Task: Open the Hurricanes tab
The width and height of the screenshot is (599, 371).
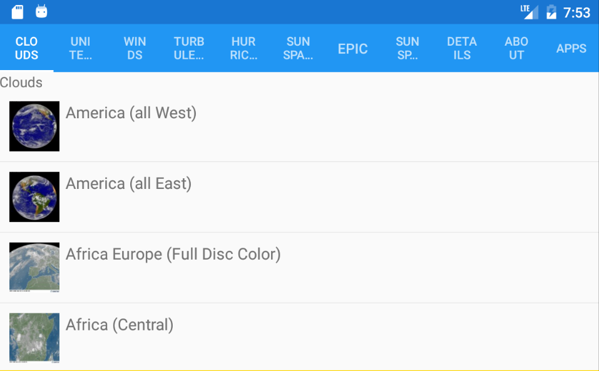Action: pyautogui.click(x=243, y=48)
